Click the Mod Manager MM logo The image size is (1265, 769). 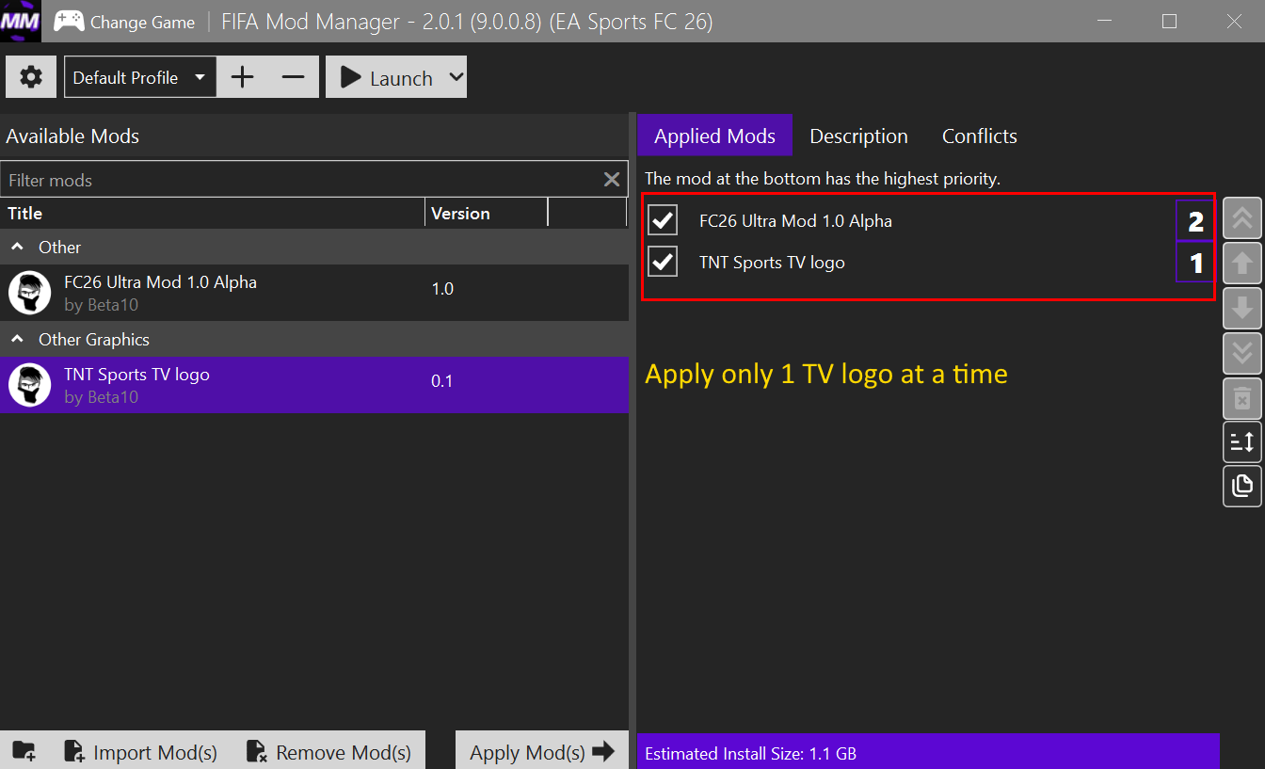(20, 21)
